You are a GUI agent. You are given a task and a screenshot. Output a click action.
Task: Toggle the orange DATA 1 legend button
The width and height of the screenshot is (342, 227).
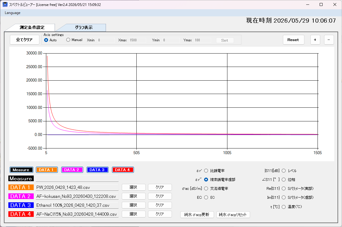coord(47,170)
